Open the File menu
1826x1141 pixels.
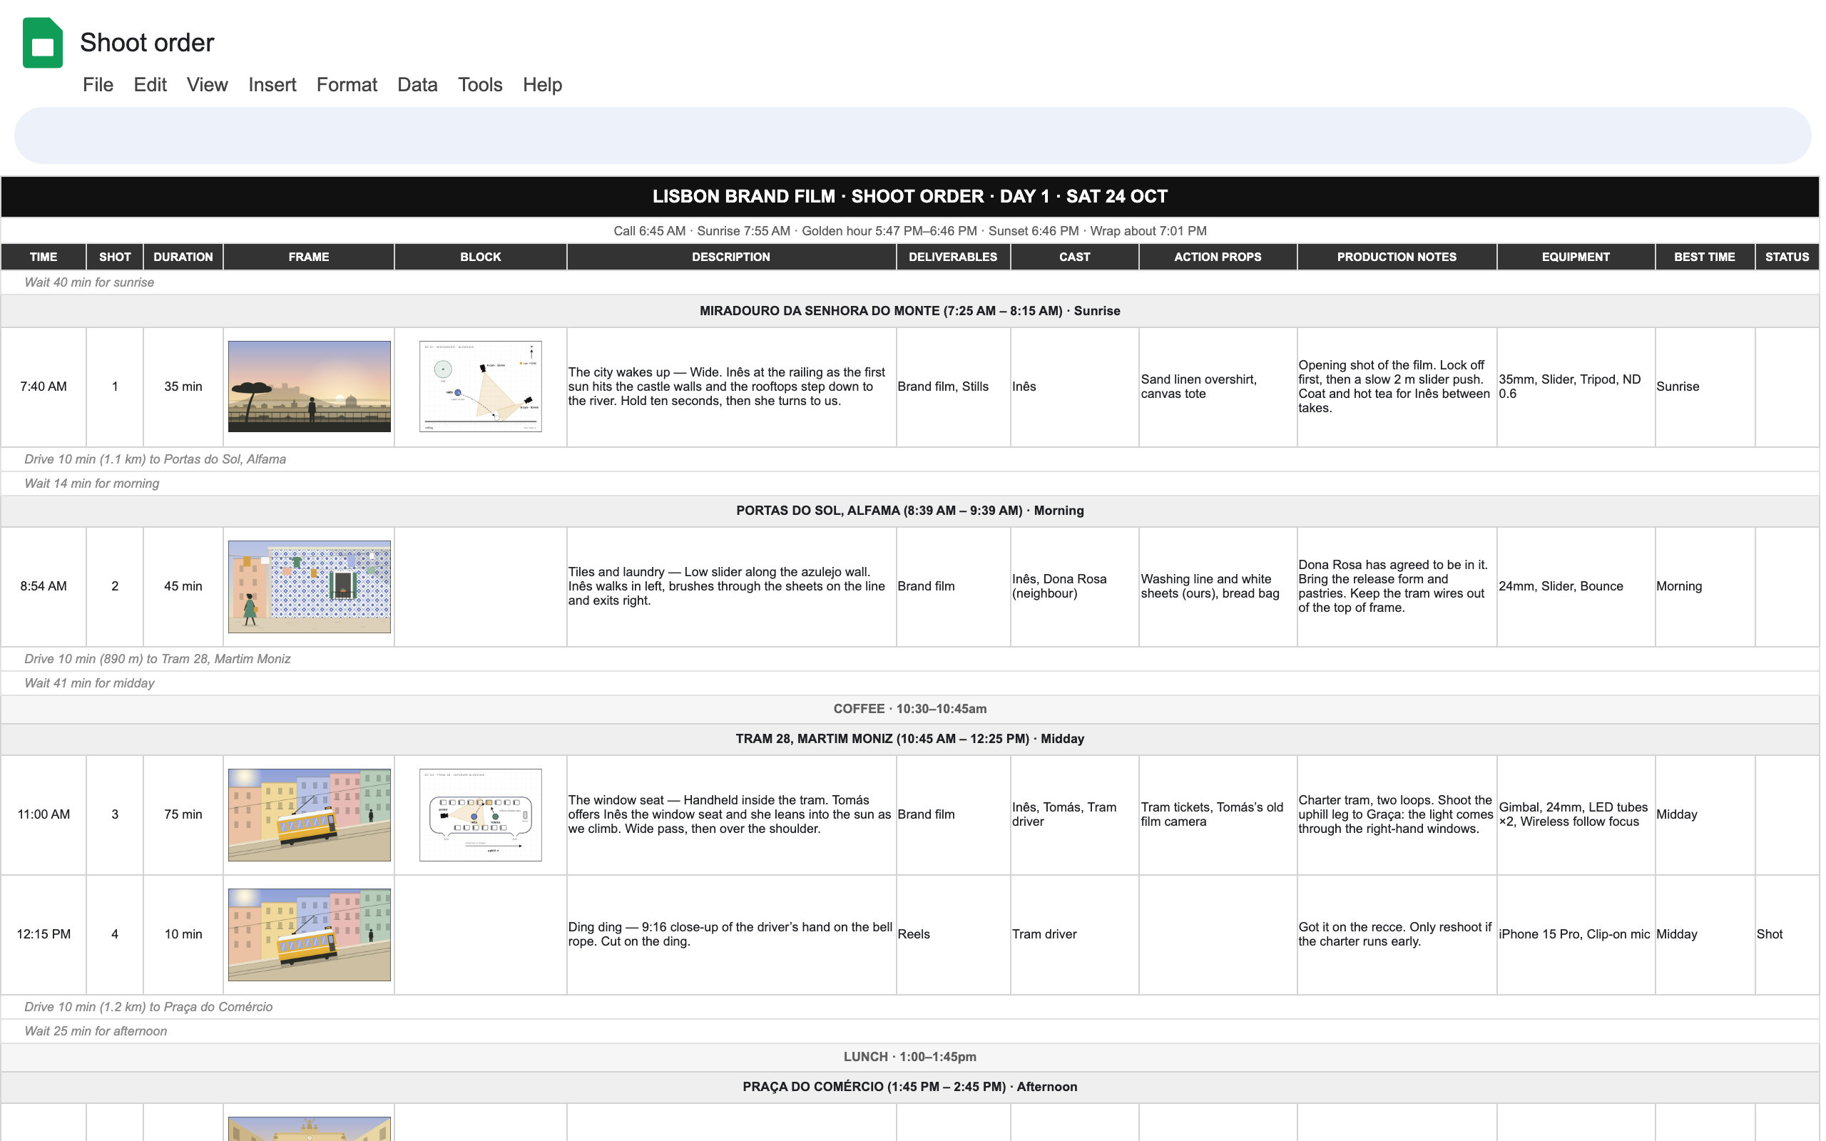point(98,85)
